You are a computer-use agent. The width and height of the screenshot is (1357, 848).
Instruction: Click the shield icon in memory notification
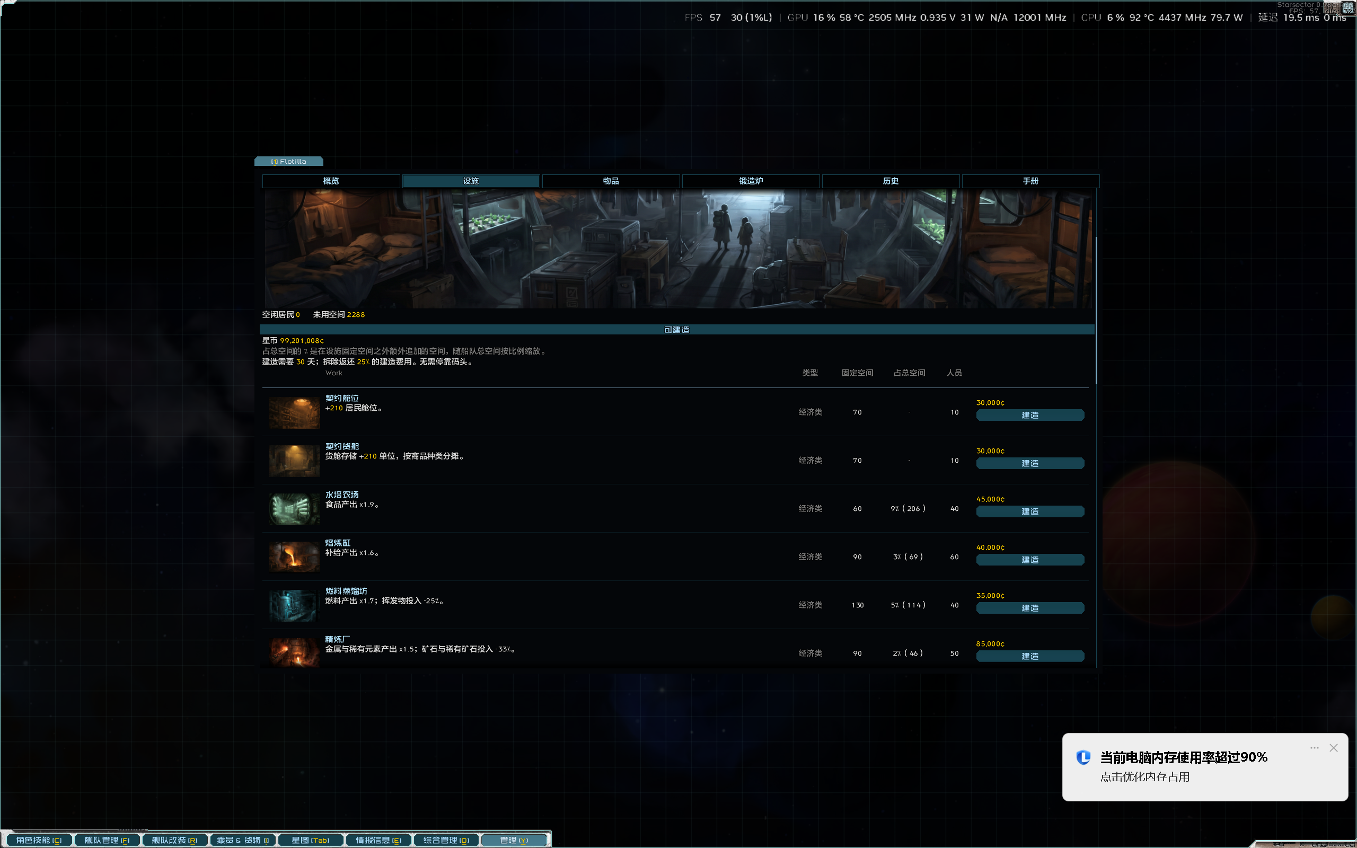[x=1083, y=757]
